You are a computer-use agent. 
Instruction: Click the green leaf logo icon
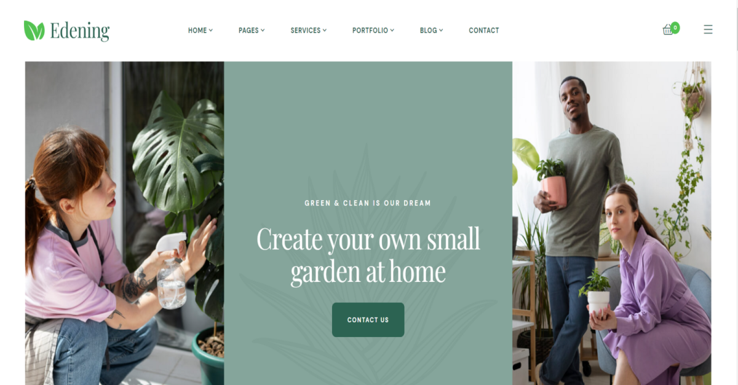pyautogui.click(x=34, y=30)
